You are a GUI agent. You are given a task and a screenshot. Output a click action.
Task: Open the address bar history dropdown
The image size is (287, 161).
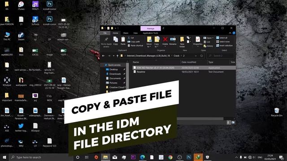(196, 55)
